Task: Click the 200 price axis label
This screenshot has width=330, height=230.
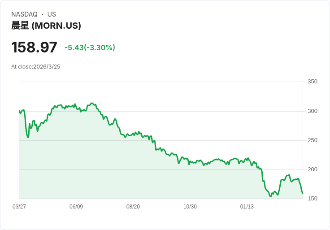Action: click(x=313, y=169)
